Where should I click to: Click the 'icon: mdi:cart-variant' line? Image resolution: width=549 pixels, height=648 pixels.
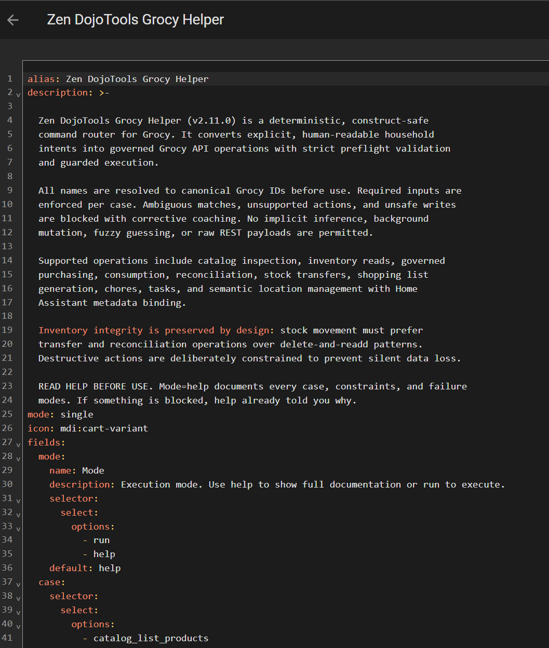(87, 428)
